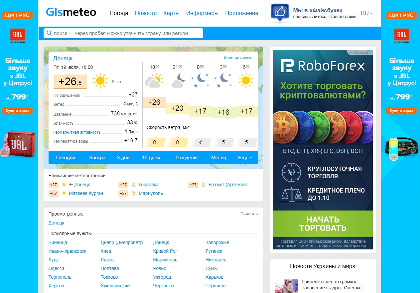Click the 0:00 moon and stars icon
This screenshot has width=420, height=293.
point(200,80)
